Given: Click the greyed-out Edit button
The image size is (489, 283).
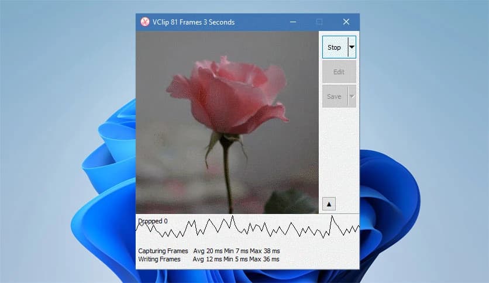Looking at the screenshot, I should pos(339,72).
